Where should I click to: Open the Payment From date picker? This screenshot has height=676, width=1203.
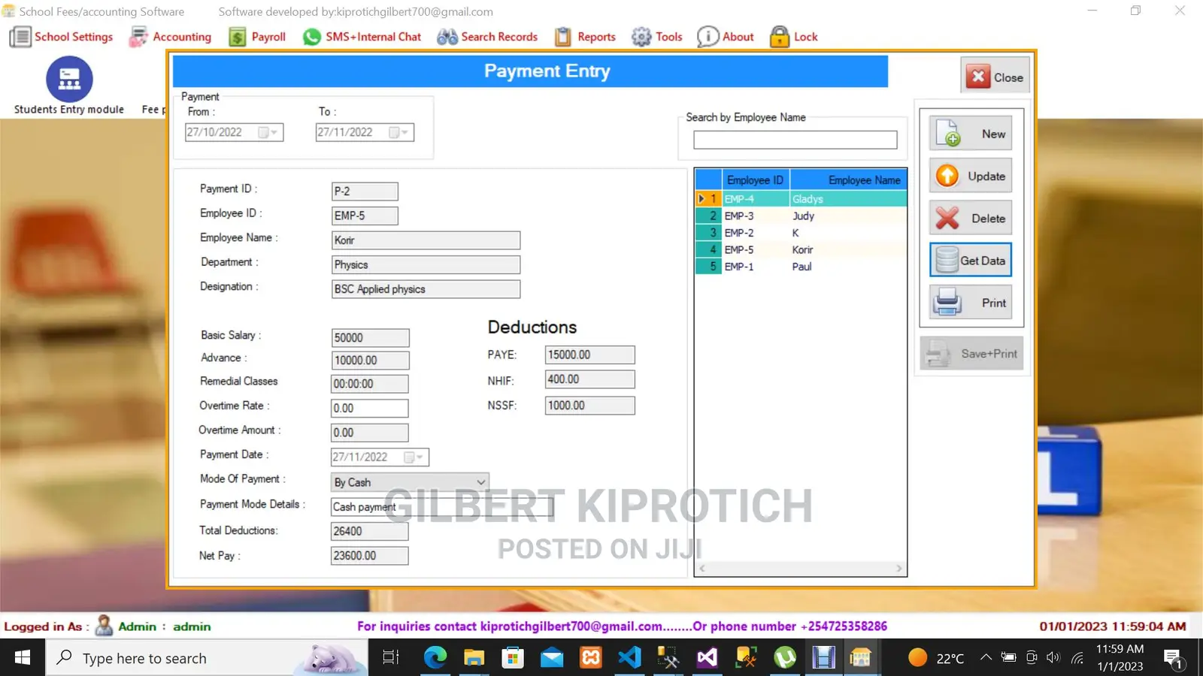pos(268,132)
